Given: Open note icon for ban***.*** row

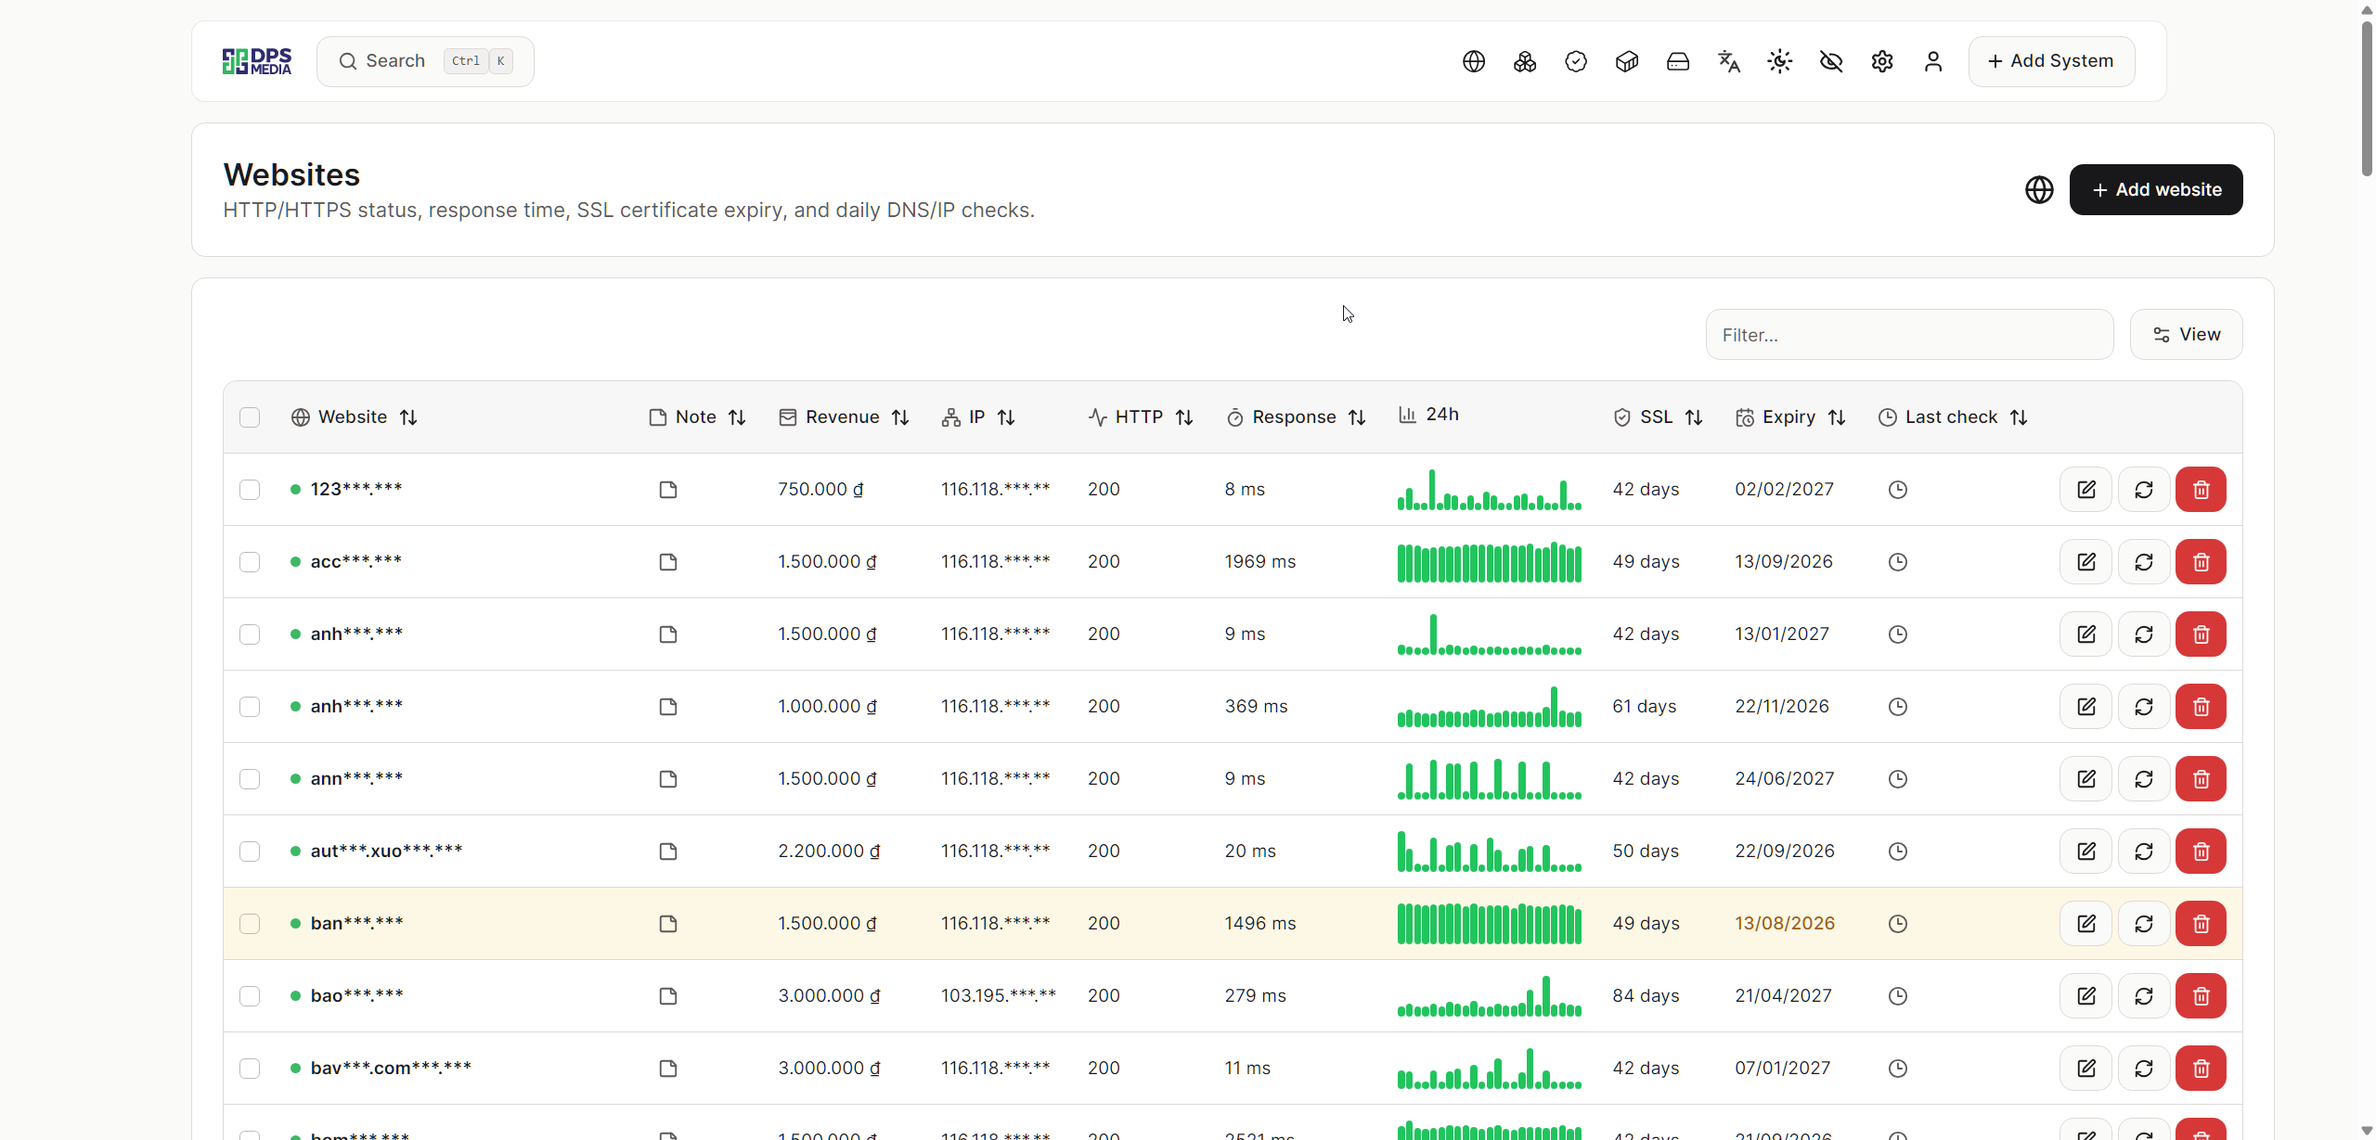Looking at the screenshot, I should pyautogui.click(x=668, y=924).
